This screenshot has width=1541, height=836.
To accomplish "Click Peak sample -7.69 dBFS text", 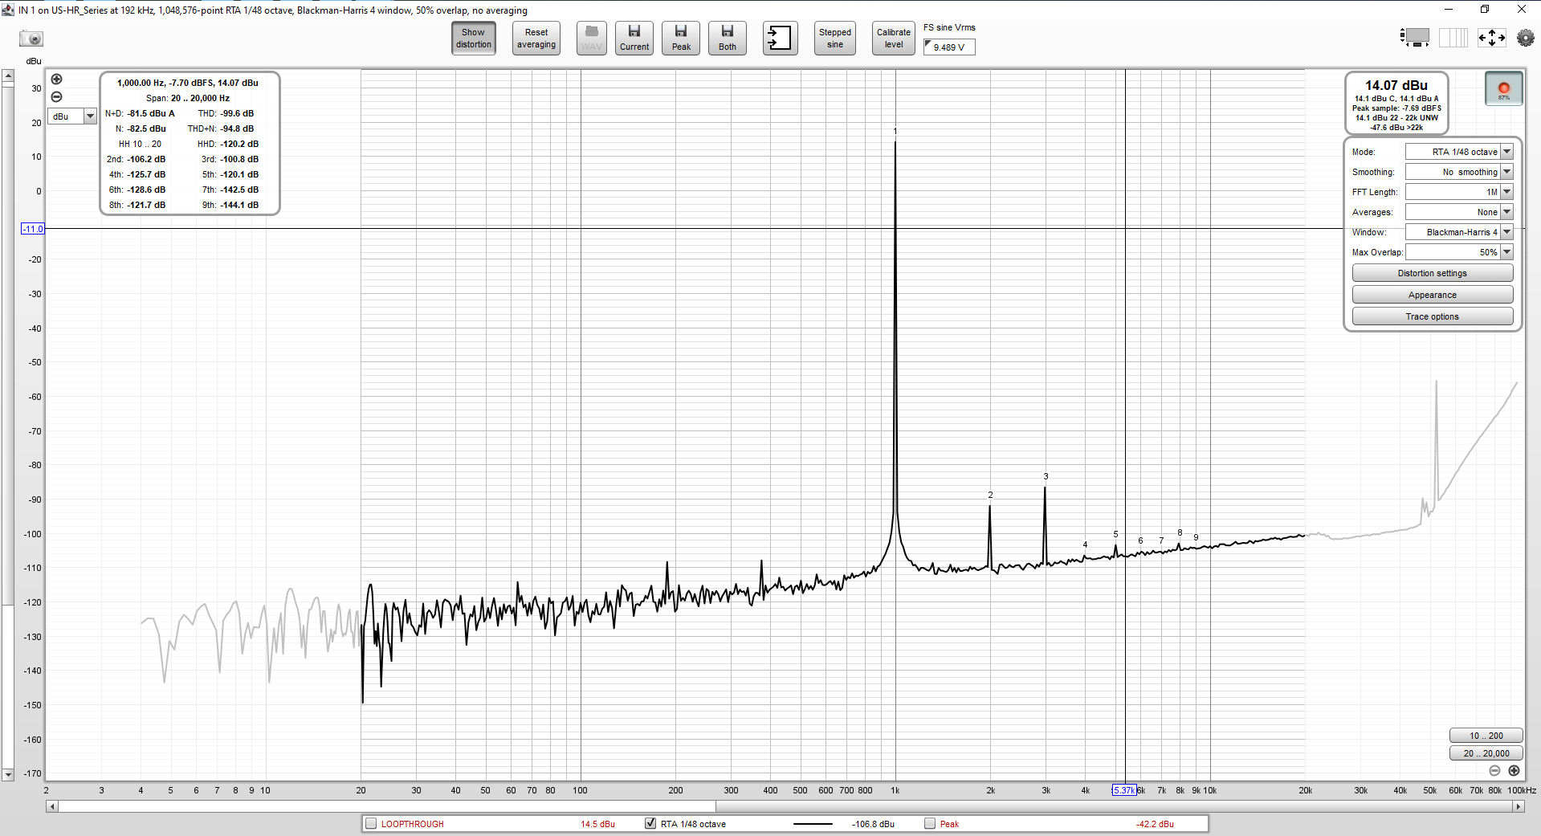I will click(x=1396, y=108).
